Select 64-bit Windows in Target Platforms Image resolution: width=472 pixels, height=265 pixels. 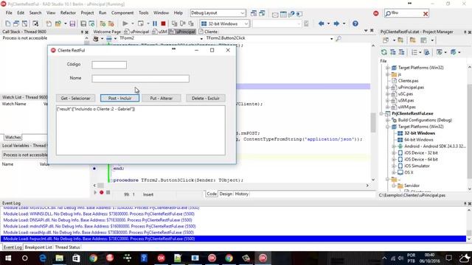point(419,140)
